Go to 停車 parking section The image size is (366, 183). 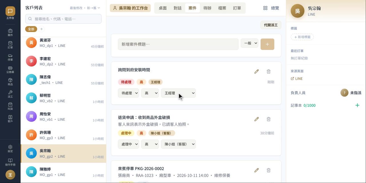point(10,57)
